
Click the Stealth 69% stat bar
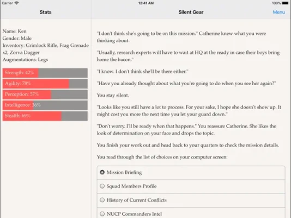[x=45, y=116]
